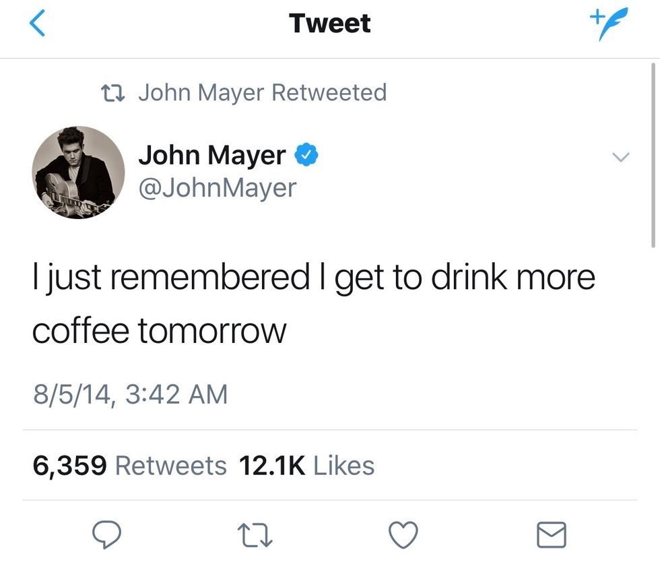This screenshot has height=570, width=660.
Task: Share the tweet via the envelope icon
Action: tap(551, 536)
